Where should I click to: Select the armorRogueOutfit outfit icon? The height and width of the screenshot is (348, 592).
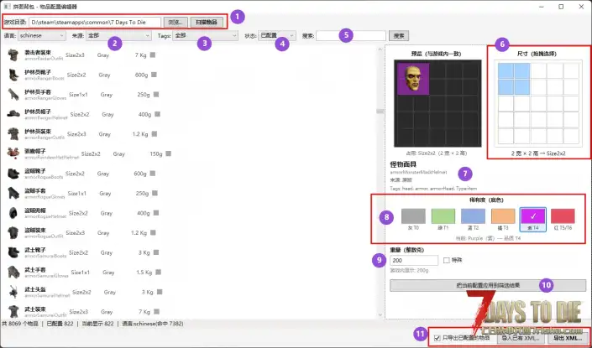click(x=13, y=232)
